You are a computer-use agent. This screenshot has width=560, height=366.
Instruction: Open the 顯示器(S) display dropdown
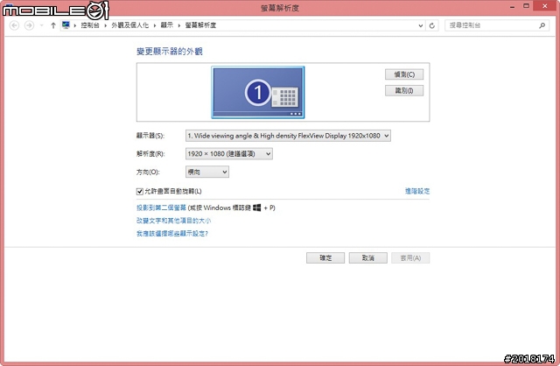288,136
